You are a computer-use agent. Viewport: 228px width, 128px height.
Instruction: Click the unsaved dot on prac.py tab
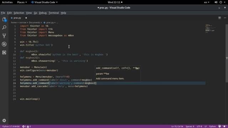tap(26, 18)
